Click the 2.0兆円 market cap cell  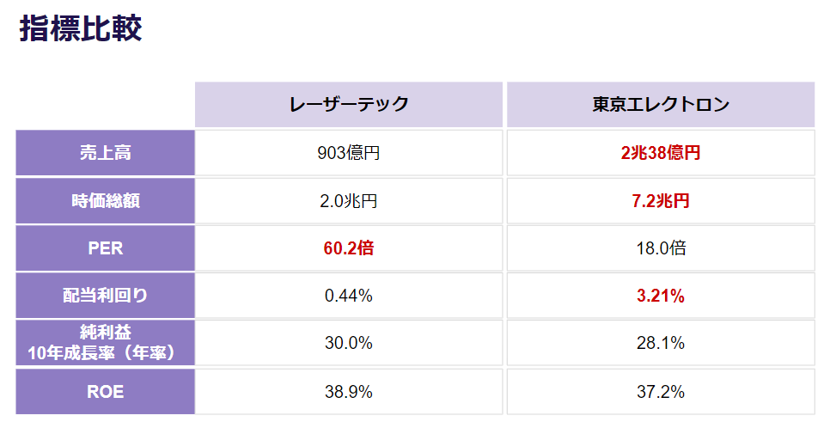point(349,202)
